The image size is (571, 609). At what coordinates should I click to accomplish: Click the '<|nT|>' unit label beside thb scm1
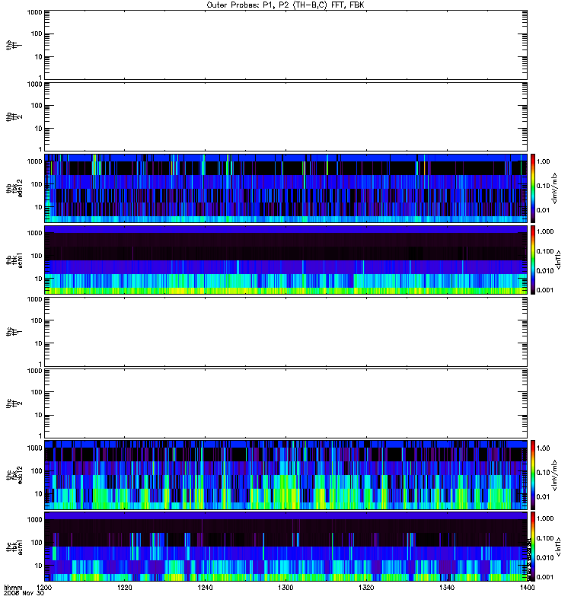tap(558, 260)
